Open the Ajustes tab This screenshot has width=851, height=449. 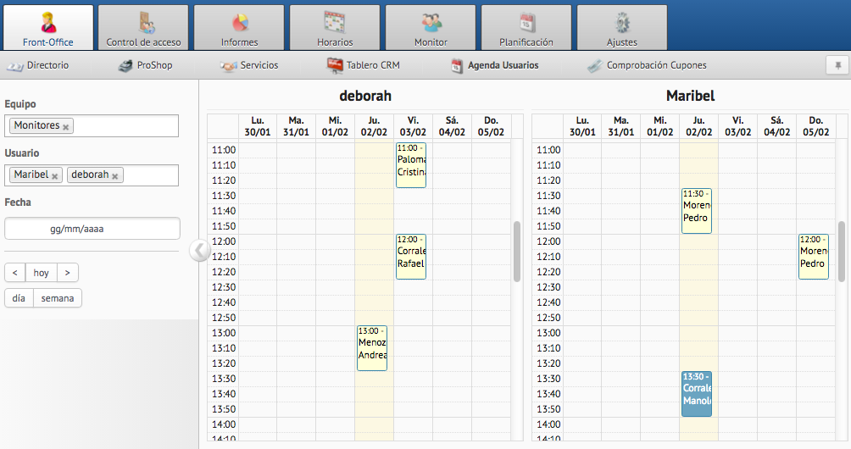coord(622,28)
